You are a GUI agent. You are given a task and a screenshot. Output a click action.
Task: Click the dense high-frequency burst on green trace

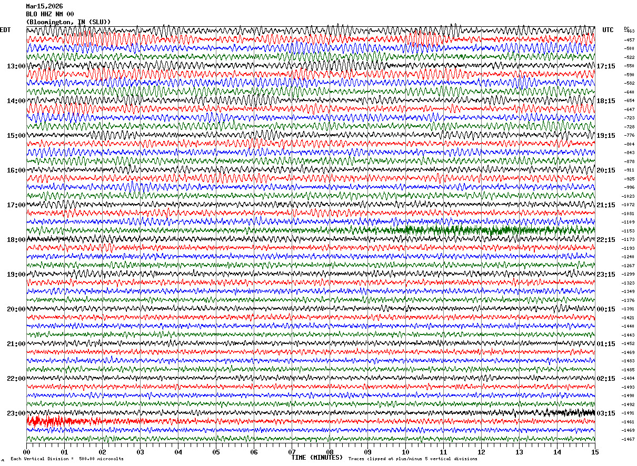[474, 230]
